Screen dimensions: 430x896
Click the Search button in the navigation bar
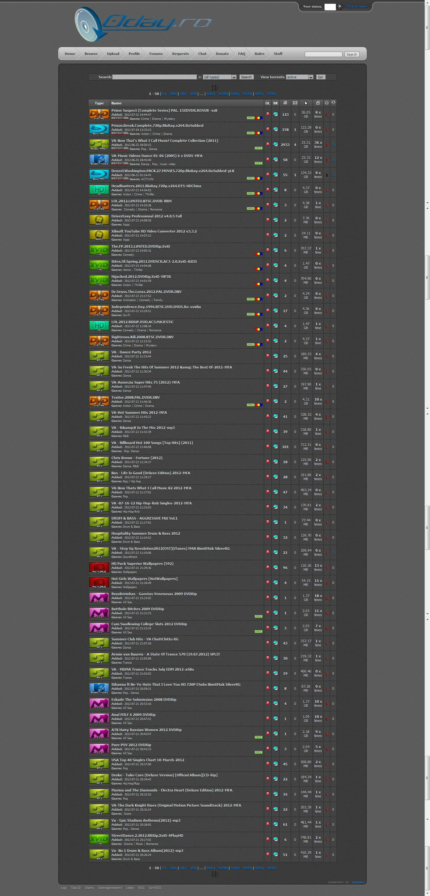[x=352, y=54]
